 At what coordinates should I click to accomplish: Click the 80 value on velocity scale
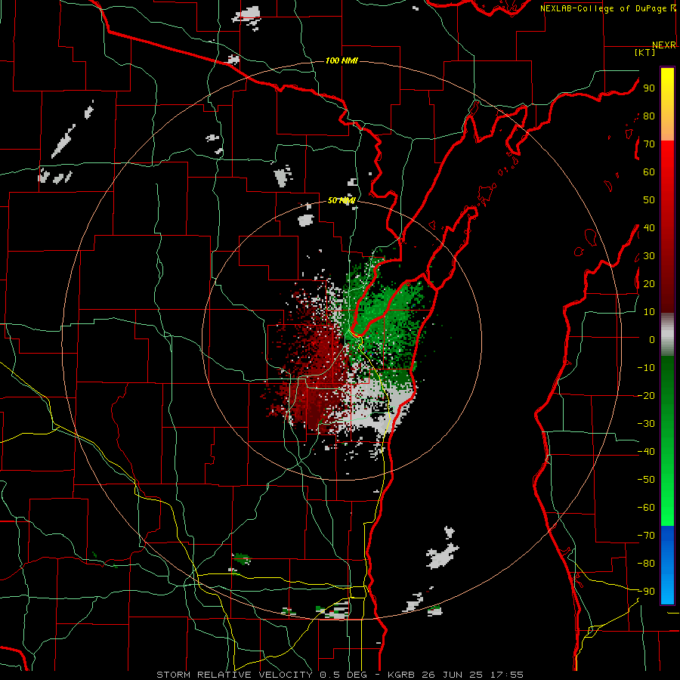(x=649, y=116)
